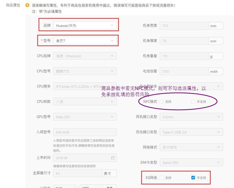The height and width of the screenshot is (188, 234).
Task: Expand the CPU品牌 海思 dropdown
Action: coord(85,56)
